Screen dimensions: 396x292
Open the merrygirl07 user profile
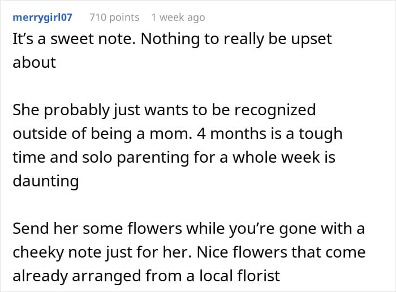click(42, 18)
